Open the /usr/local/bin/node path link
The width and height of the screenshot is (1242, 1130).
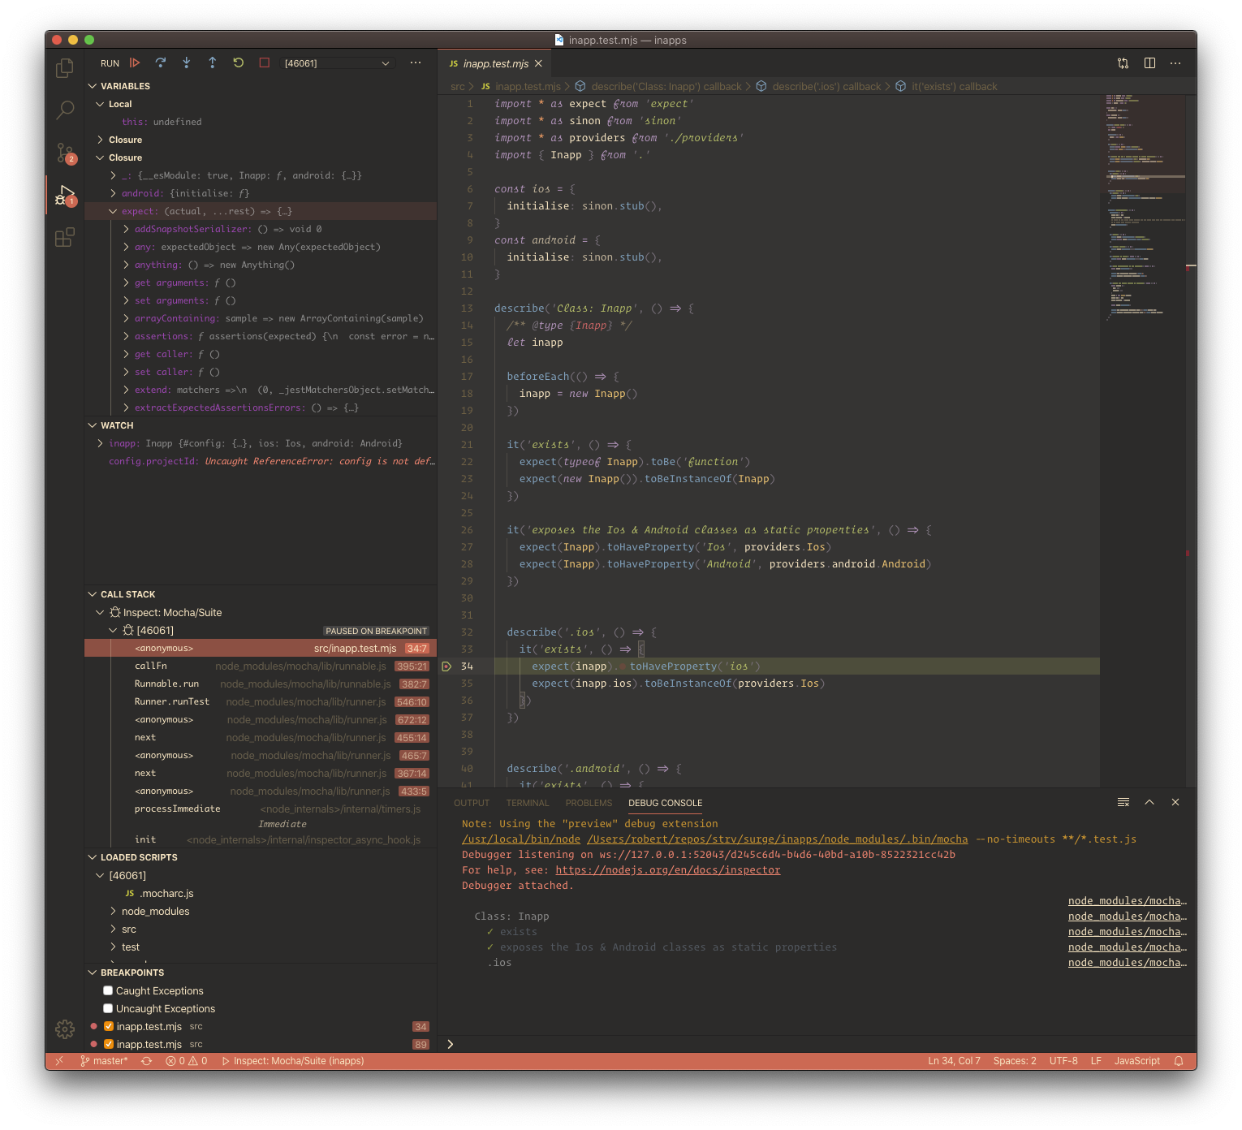(521, 839)
